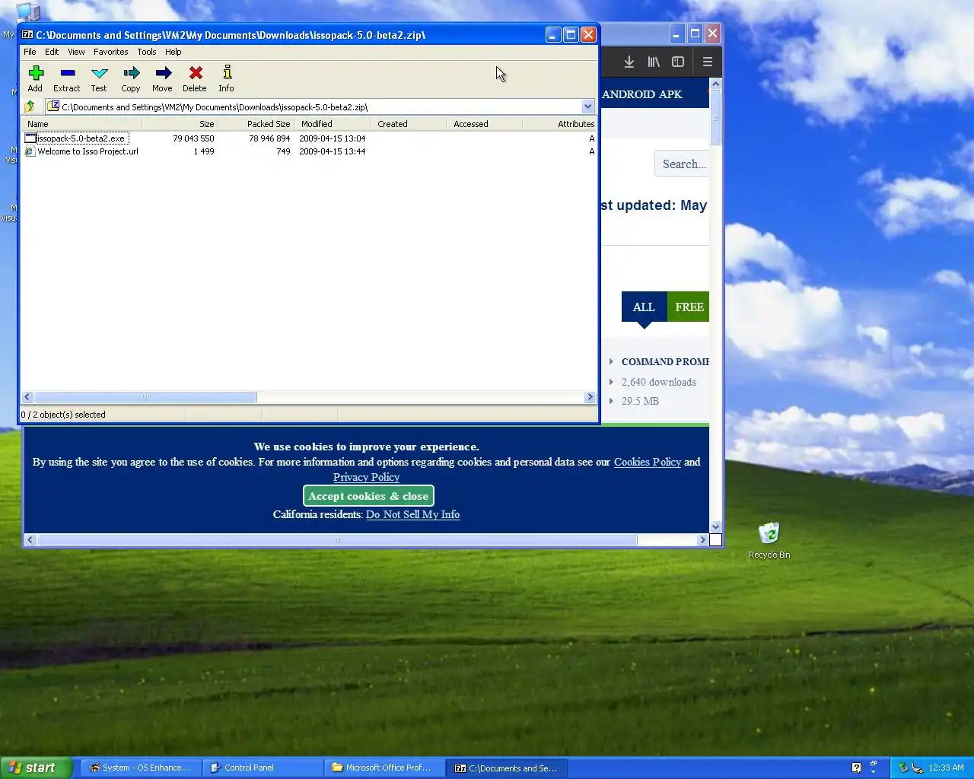
Task: Go up one folder level icon
Action: point(30,107)
